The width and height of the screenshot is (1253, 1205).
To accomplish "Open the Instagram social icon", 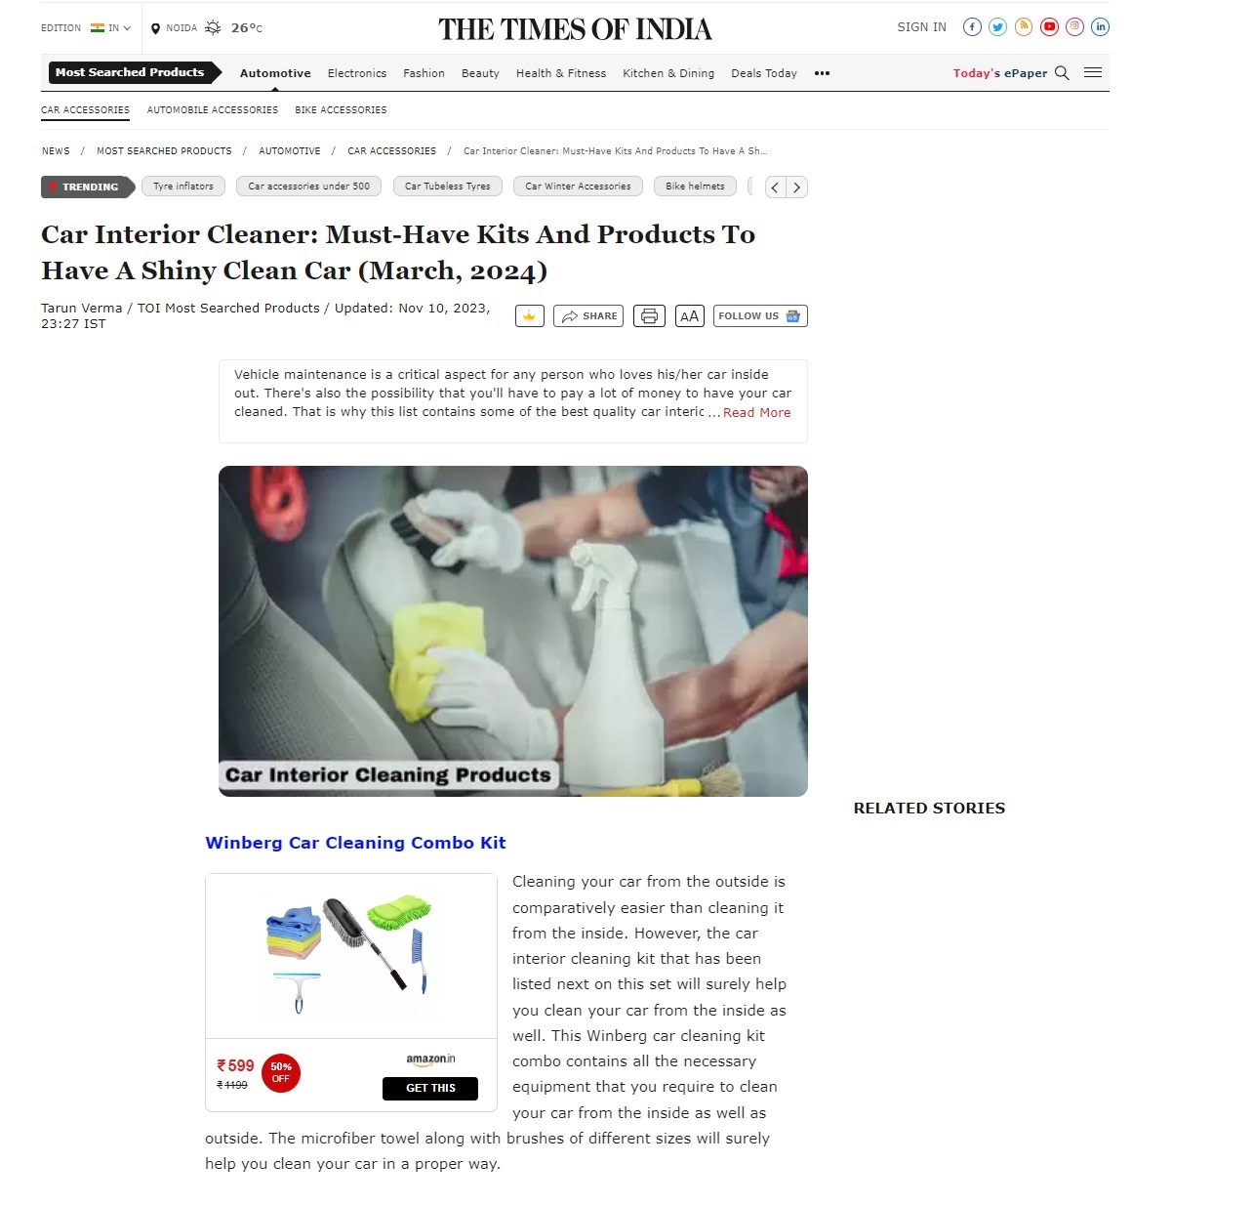I will (x=1074, y=27).
